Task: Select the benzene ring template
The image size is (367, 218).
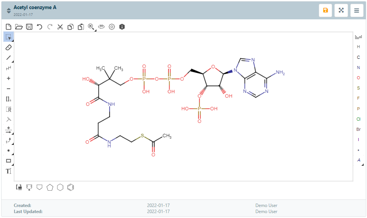Action: pyautogui.click(x=70, y=187)
